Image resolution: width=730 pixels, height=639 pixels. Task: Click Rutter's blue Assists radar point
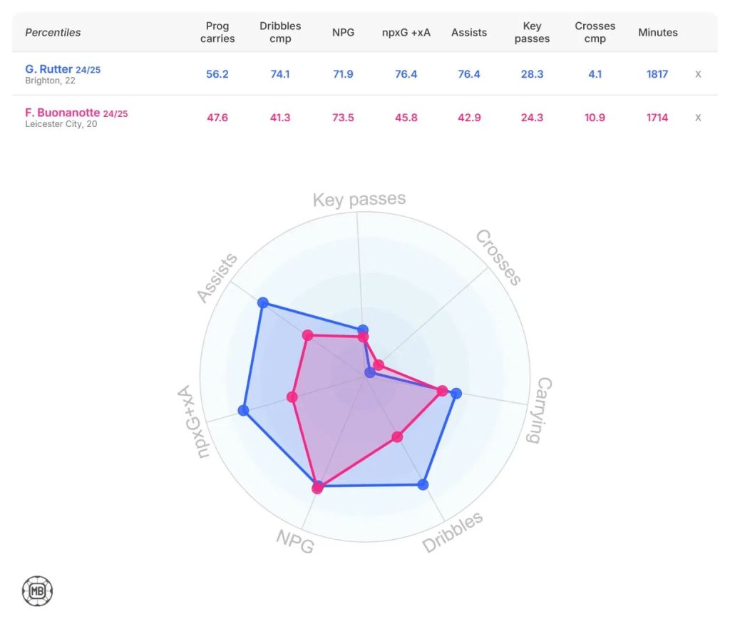coord(263,303)
